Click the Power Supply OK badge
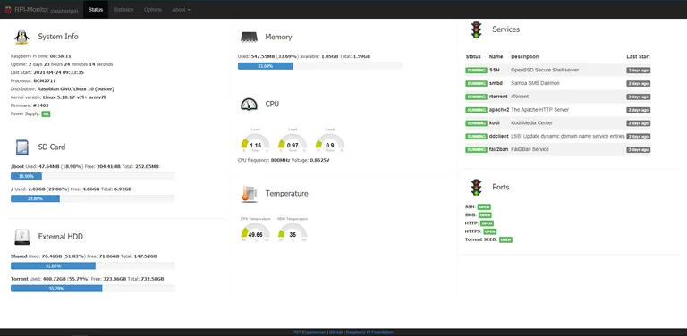 [x=46, y=114]
